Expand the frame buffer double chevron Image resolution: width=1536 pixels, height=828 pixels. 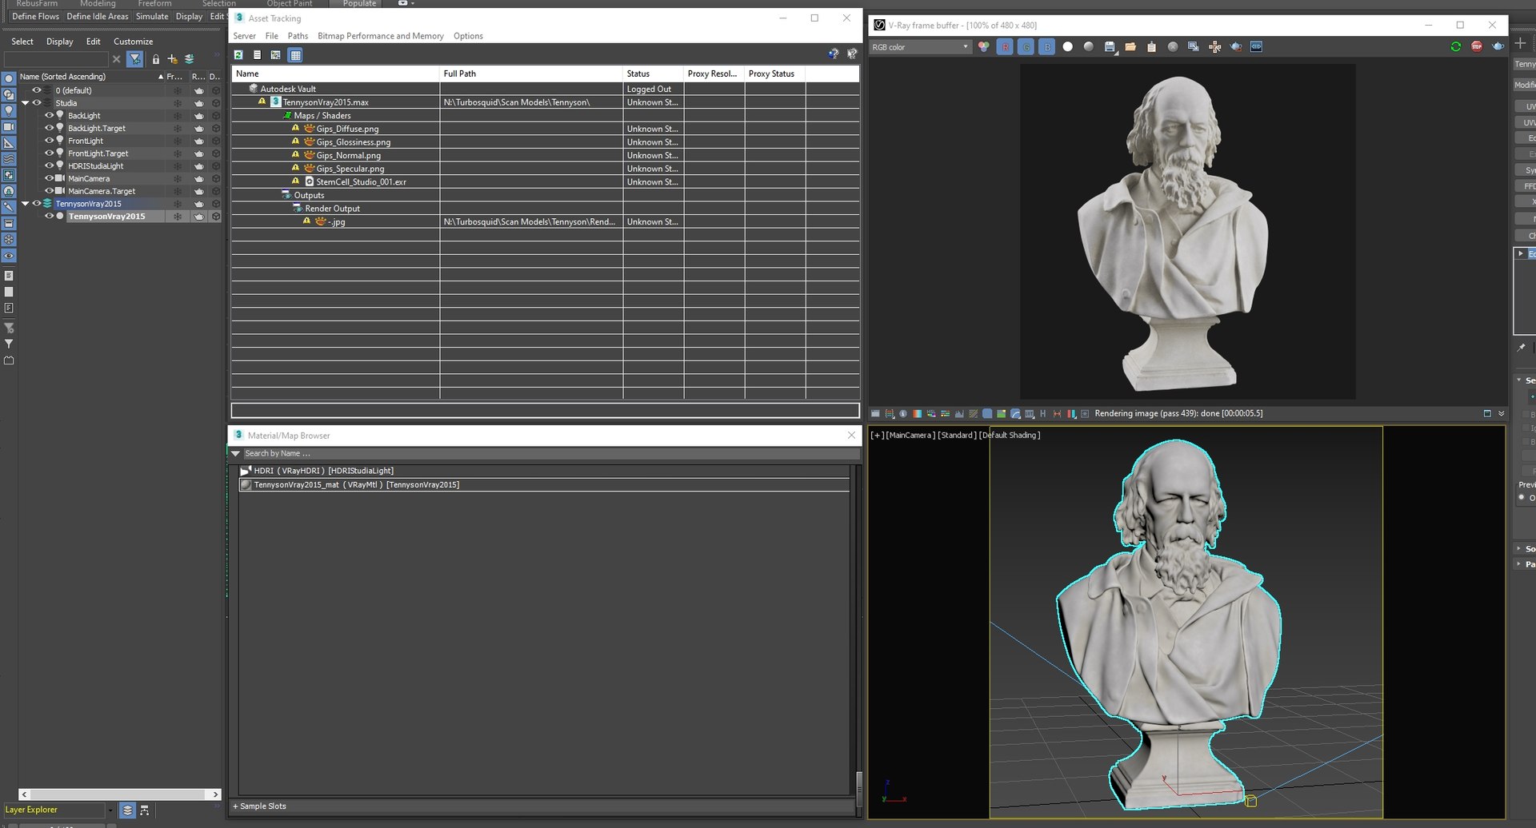1502,414
